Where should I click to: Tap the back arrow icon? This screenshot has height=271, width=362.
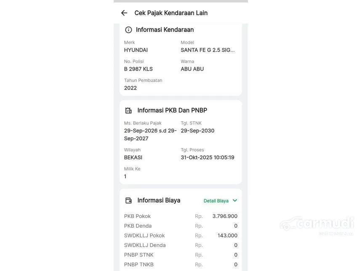tap(124, 13)
